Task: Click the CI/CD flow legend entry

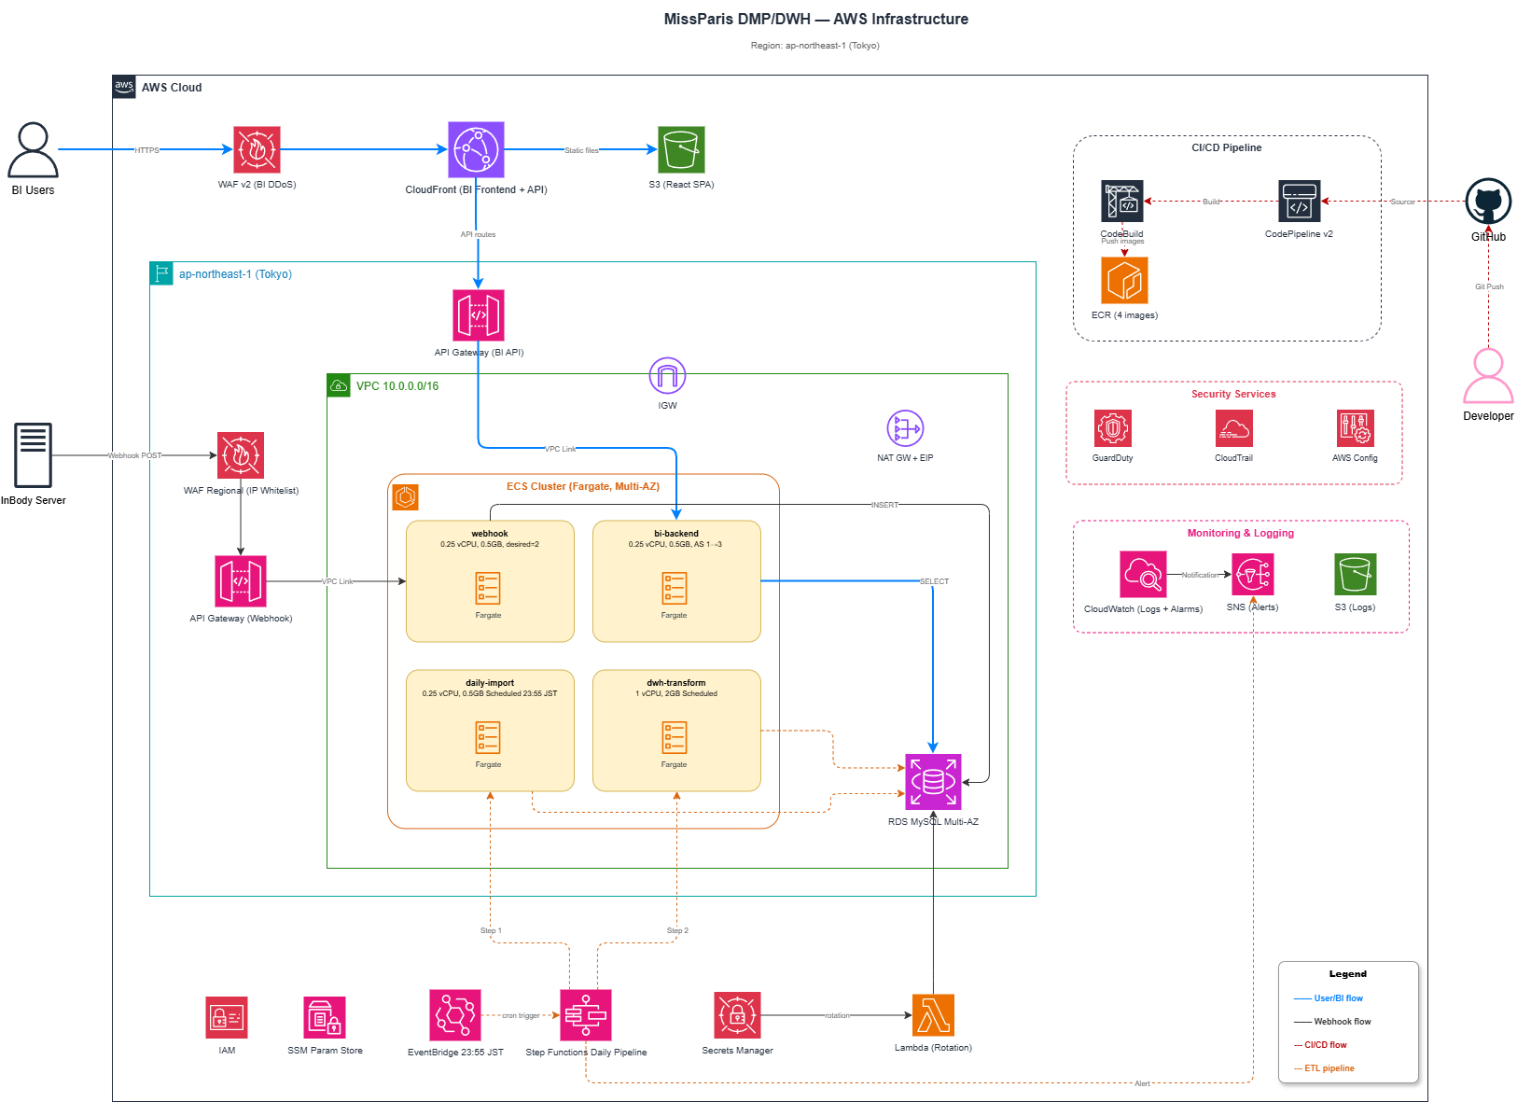Action: pos(1320,1045)
